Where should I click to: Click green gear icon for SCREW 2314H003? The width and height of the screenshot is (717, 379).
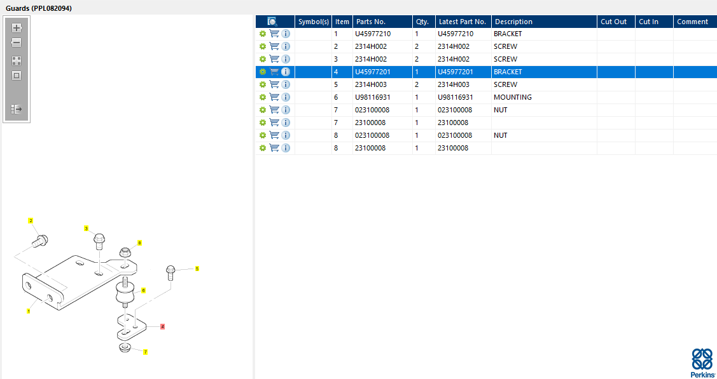(263, 84)
